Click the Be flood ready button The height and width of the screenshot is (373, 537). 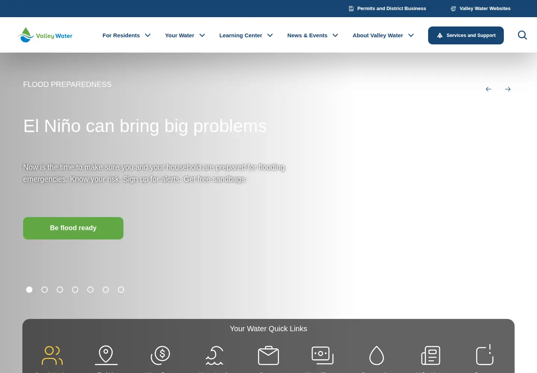pyautogui.click(x=73, y=228)
